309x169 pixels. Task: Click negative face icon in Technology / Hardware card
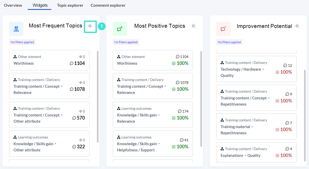pyautogui.click(x=277, y=72)
